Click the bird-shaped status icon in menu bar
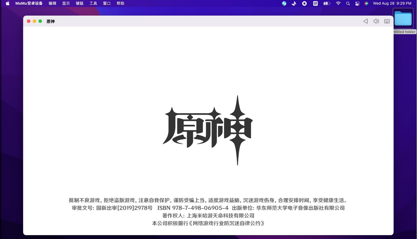This screenshot has height=239, width=417. pos(294,3)
